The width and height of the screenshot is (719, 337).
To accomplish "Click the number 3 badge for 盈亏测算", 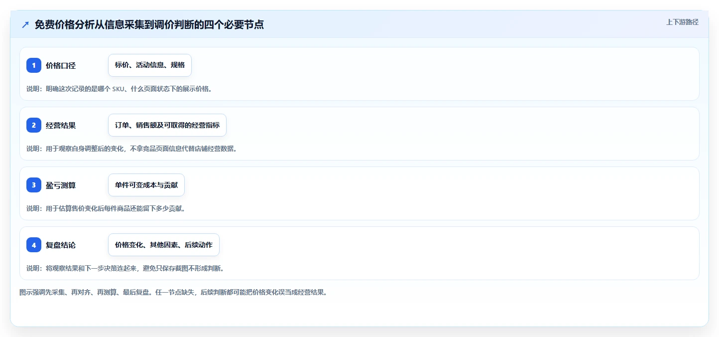I will click(34, 185).
